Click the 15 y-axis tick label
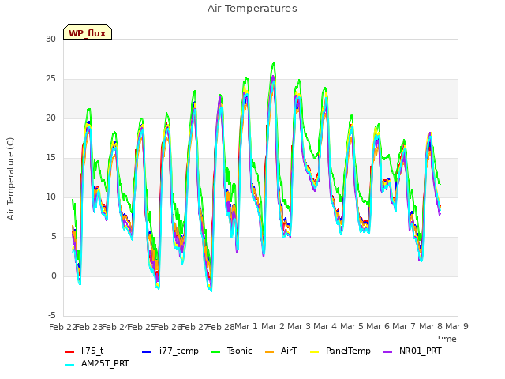505x379 pixels. click(x=50, y=158)
